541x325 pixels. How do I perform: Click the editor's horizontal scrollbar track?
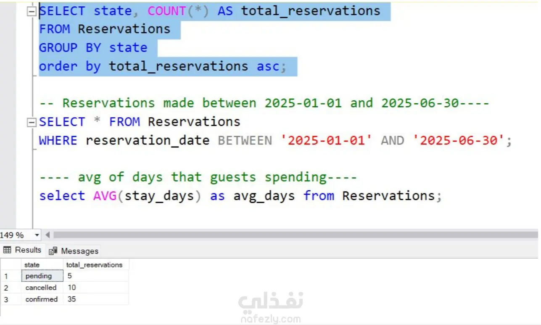click(x=294, y=235)
